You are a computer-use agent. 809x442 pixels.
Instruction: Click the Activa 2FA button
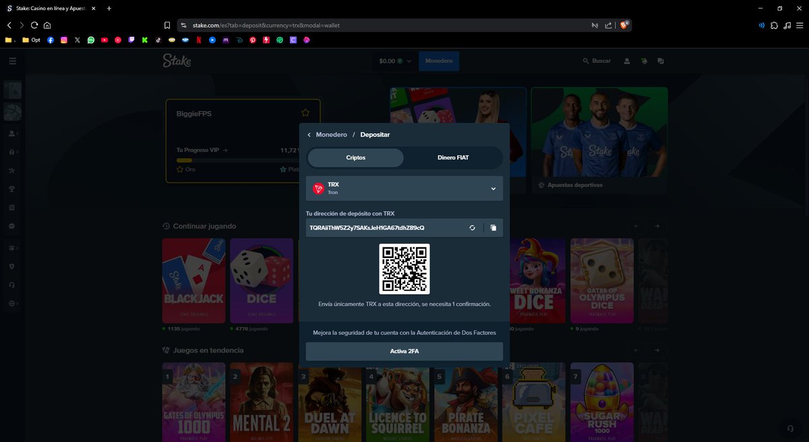click(x=404, y=352)
